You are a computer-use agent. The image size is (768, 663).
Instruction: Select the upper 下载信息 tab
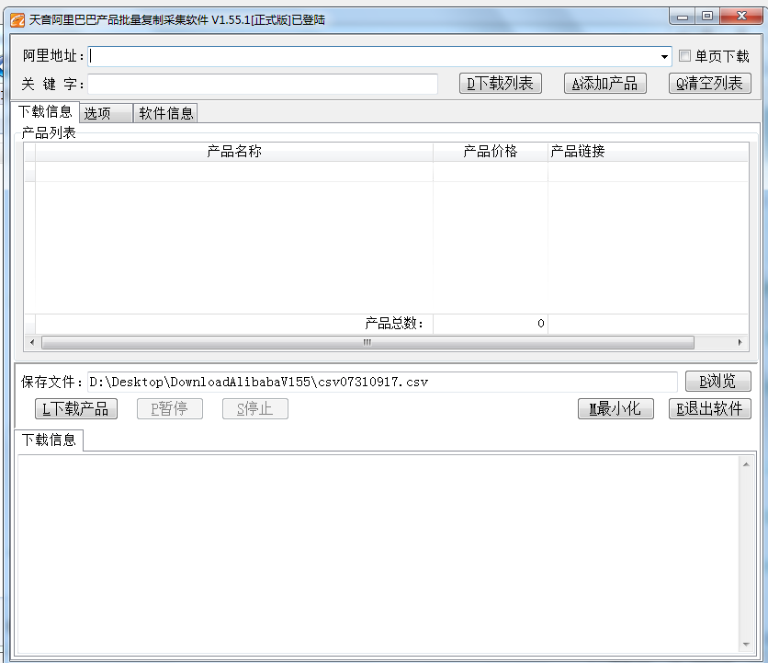coord(46,112)
